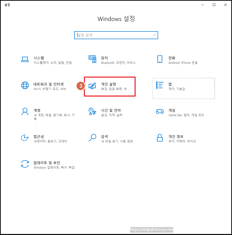This screenshot has height=235, width=232.
Task: Open 접근성 accessibility icon
Action: (25, 138)
